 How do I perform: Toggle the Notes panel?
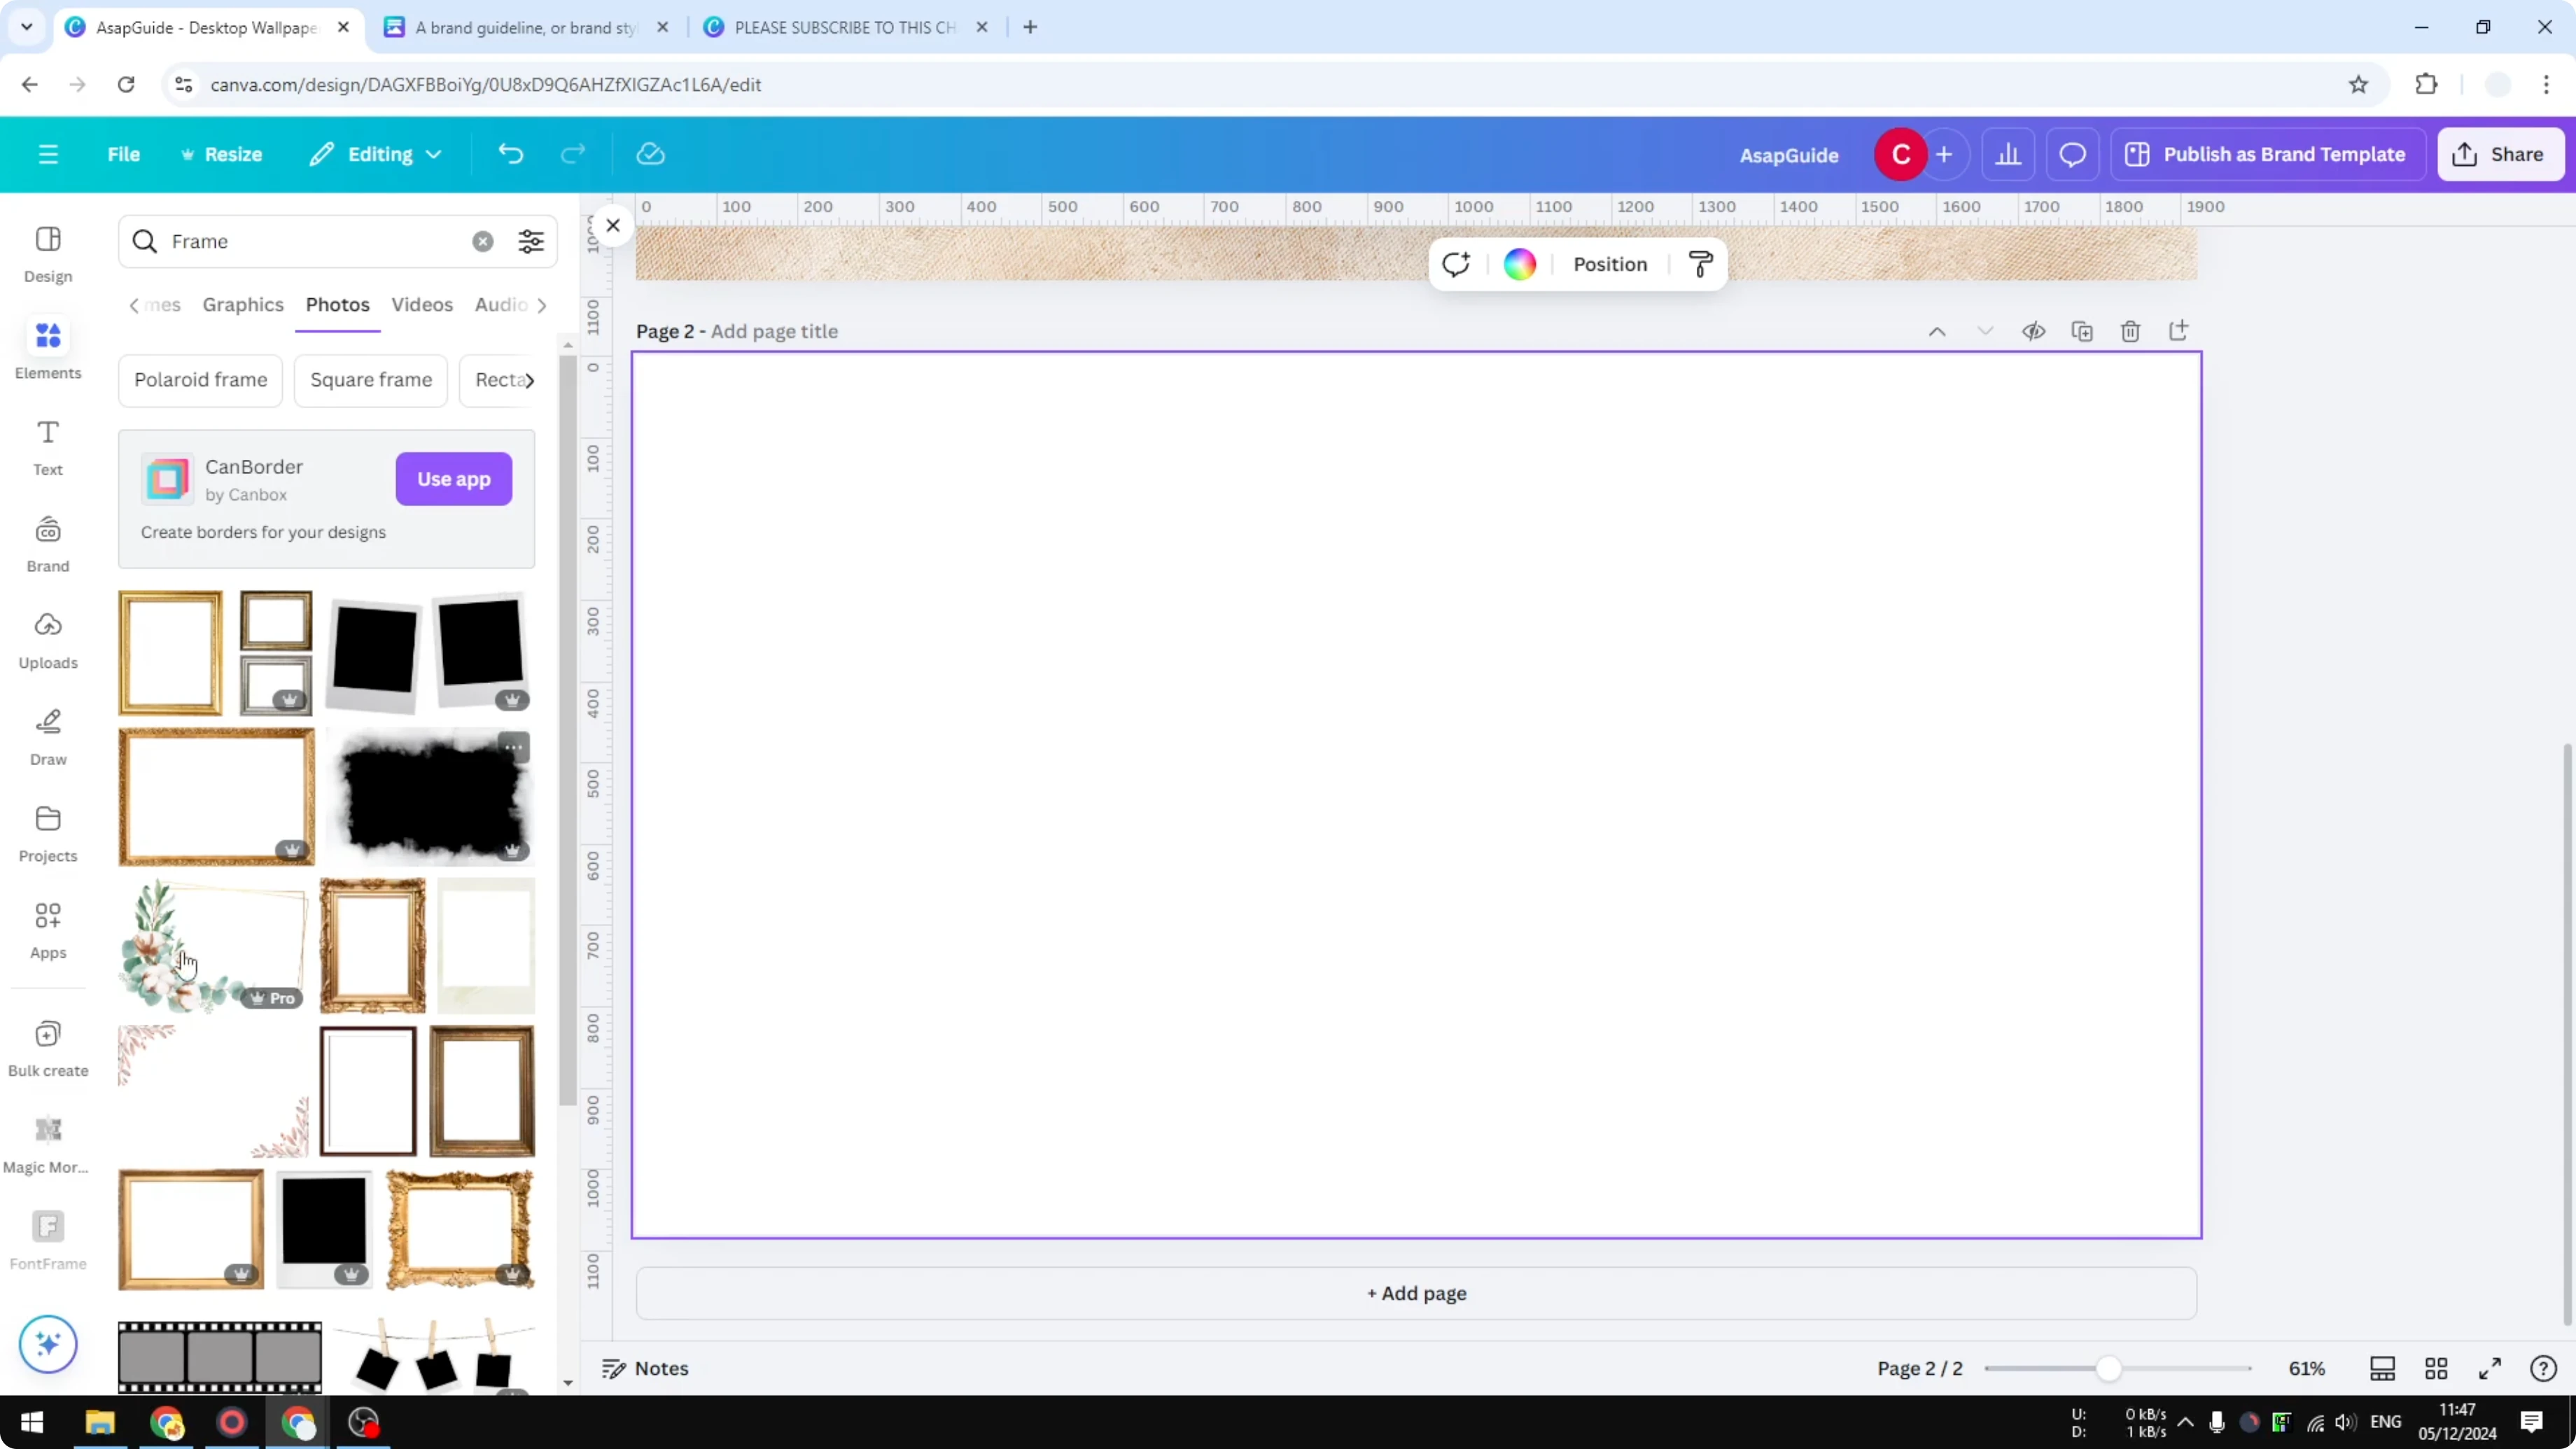point(643,1368)
